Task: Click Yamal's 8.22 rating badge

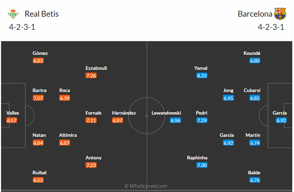Action: 202,75
